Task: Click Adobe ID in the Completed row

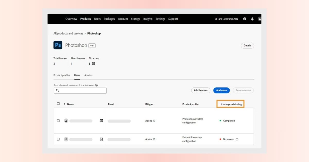Action: click(x=150, y=121)
